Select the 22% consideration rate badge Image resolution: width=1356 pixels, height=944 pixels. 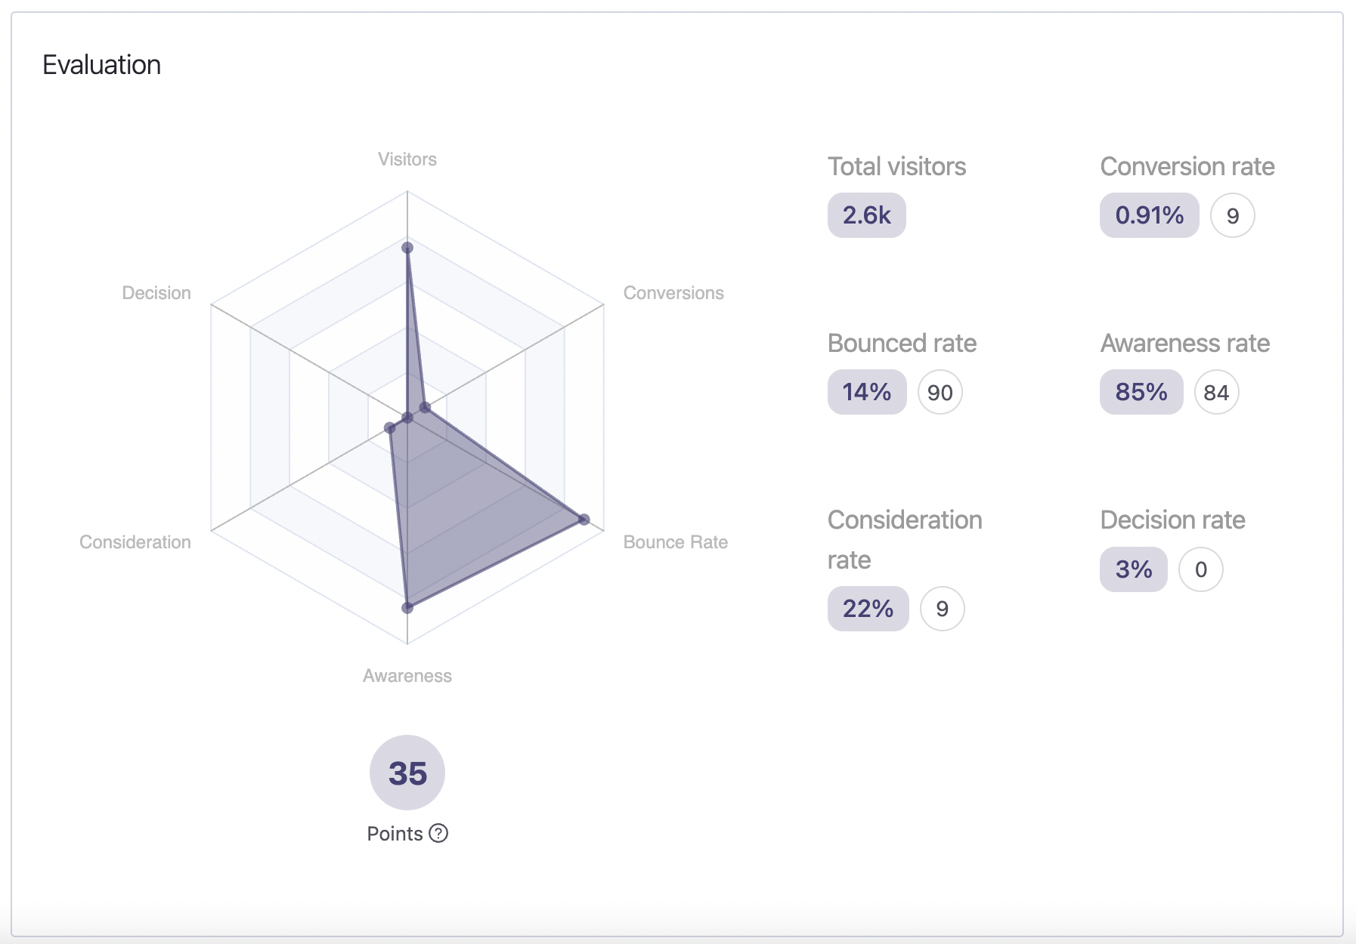868,609
